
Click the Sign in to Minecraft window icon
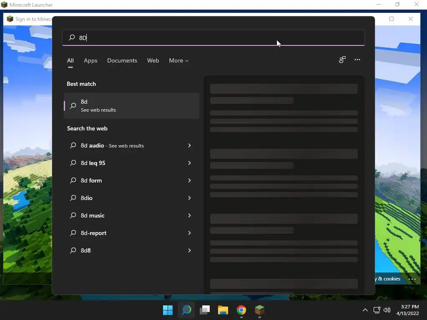pyautogui.click(x=10, y=19)
